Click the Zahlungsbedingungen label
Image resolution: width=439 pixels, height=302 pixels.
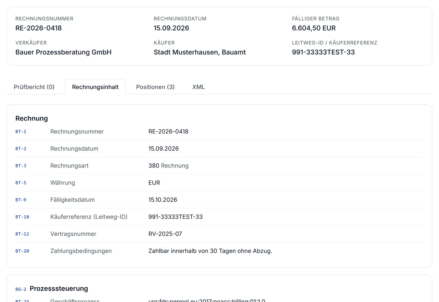(81, 251)
